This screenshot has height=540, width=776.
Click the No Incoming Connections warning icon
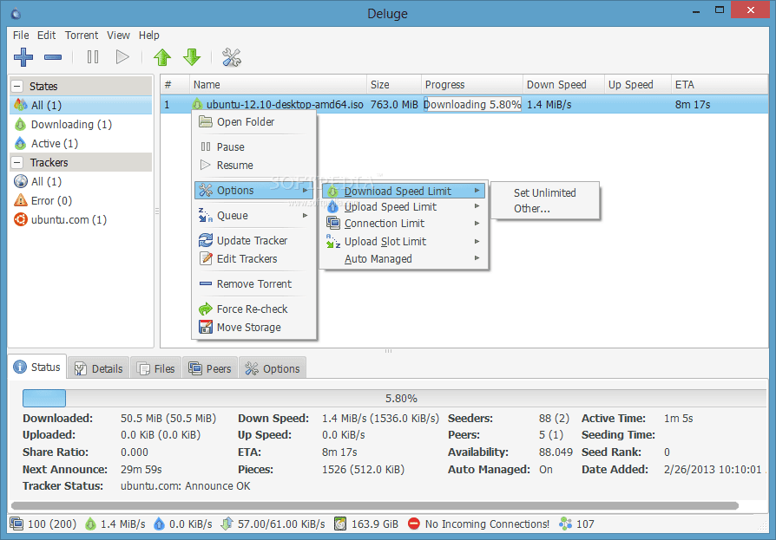[x=414, y=524]
